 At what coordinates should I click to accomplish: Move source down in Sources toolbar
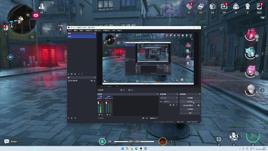coord(82,118)
